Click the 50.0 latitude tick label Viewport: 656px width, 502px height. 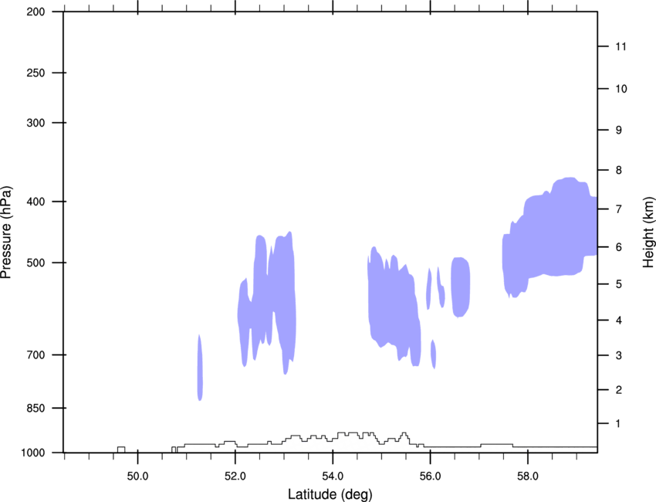click(137, 477)
